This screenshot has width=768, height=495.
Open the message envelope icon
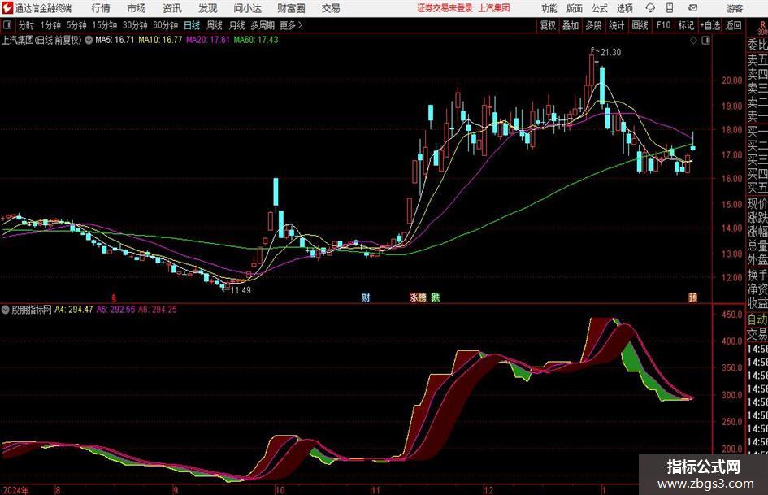coord(692,8)
